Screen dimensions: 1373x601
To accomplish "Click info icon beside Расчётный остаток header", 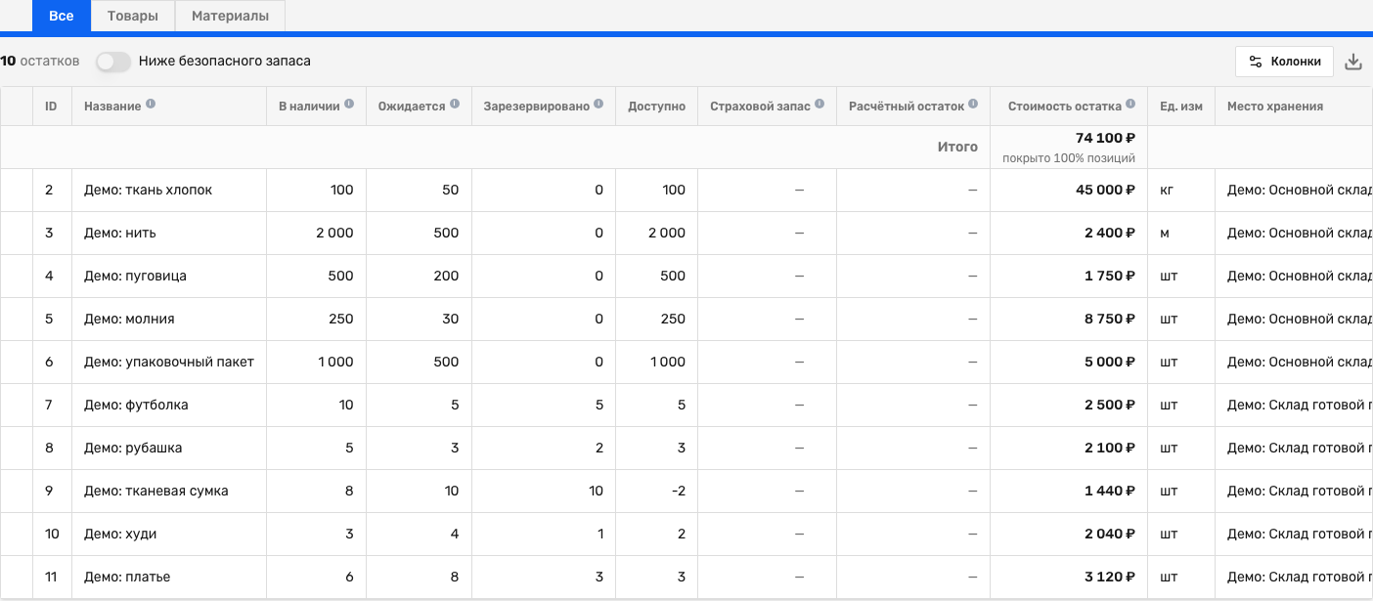I will [973, 105].
